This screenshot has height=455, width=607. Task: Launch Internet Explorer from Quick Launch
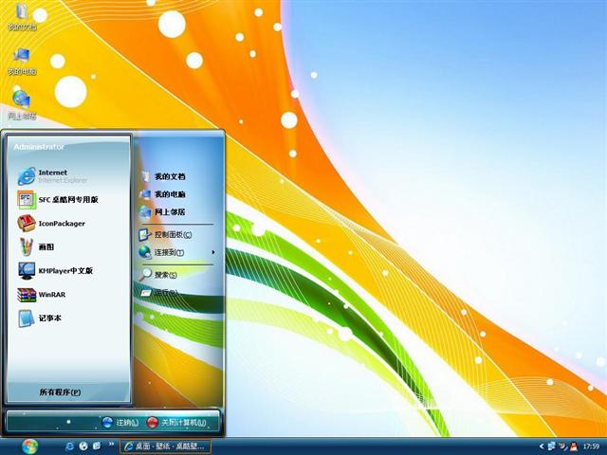coord(70,446)
